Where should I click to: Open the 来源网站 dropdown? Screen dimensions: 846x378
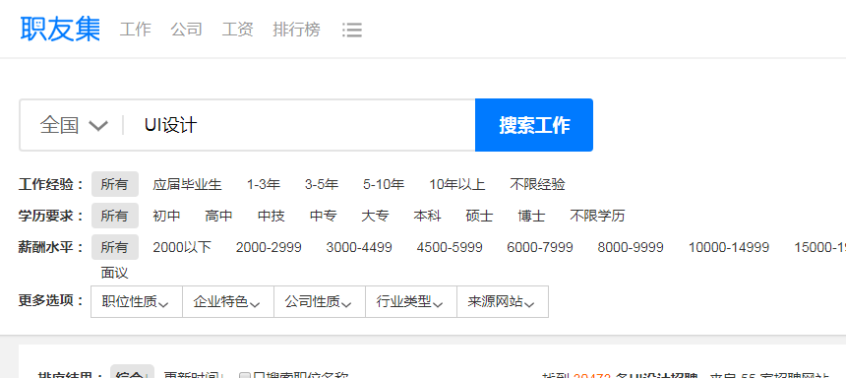click(503, 302)
